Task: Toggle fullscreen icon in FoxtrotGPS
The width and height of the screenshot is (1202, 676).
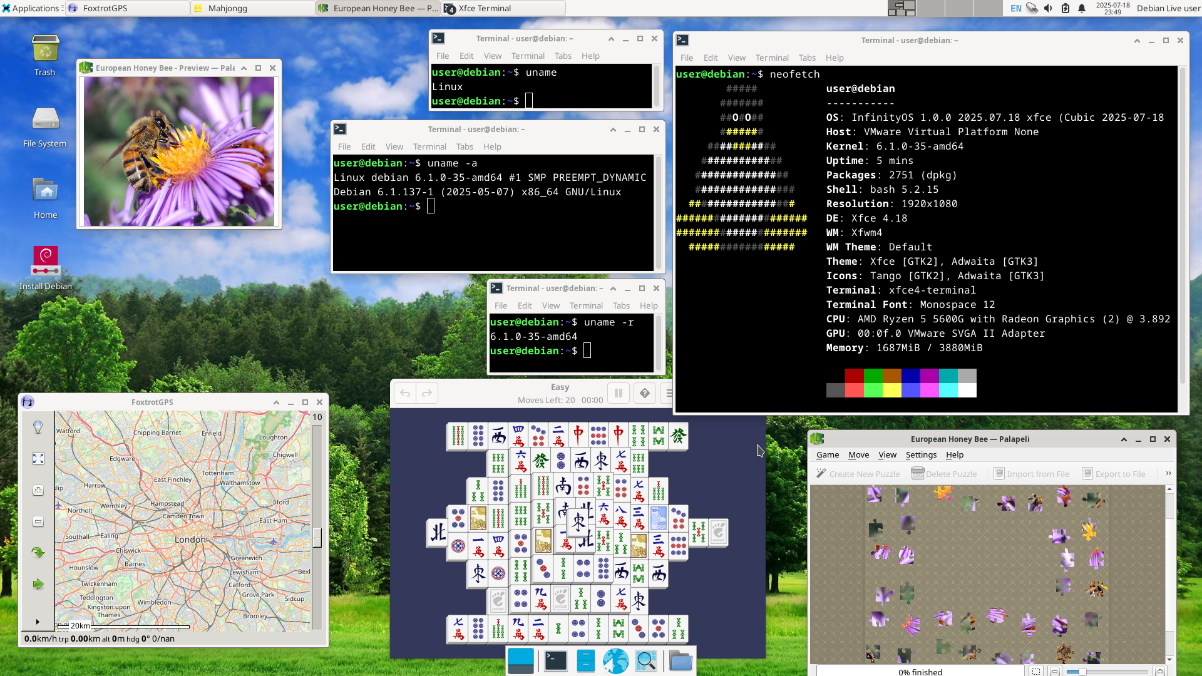Action: (38, 459)
